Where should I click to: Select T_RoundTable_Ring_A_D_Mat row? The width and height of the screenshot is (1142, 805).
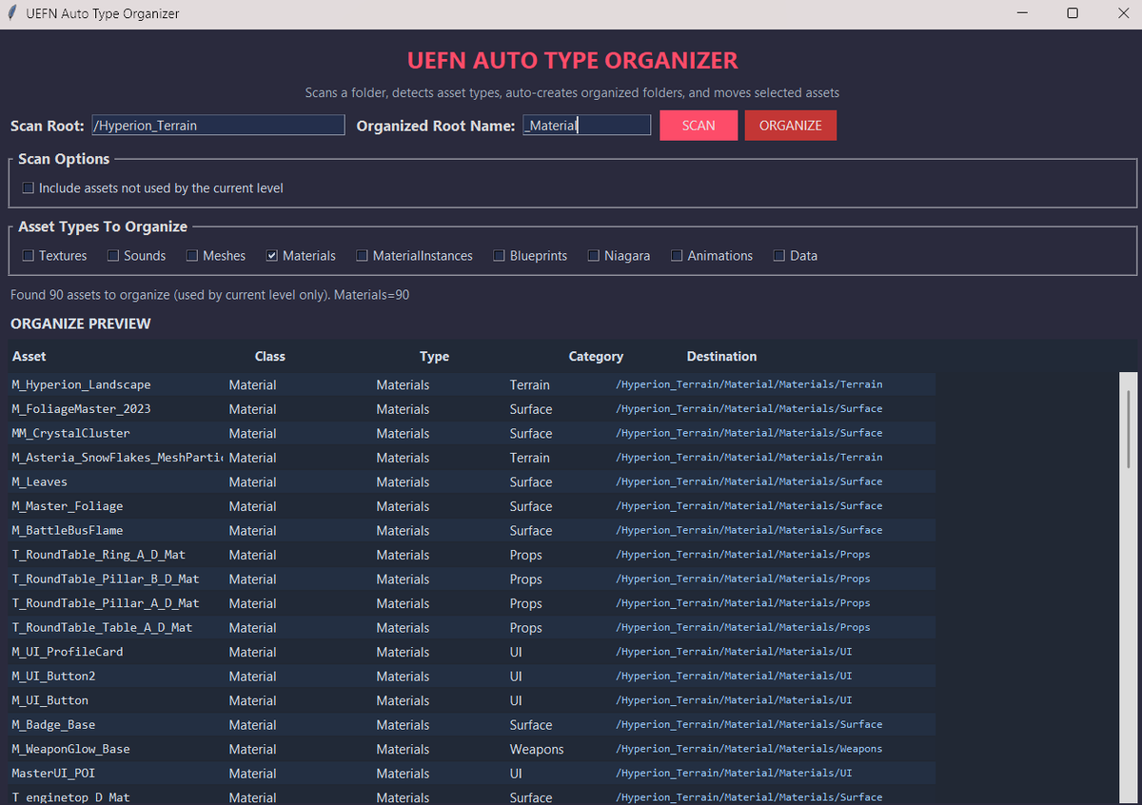point(472,555)
